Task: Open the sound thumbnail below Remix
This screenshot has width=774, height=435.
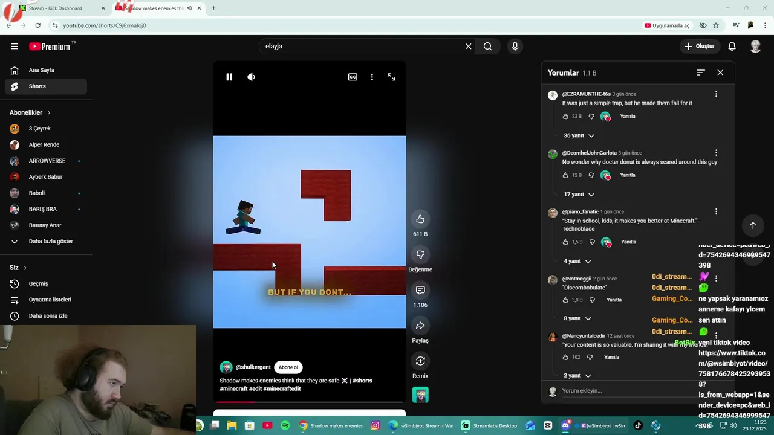Action: click(420, 395)
